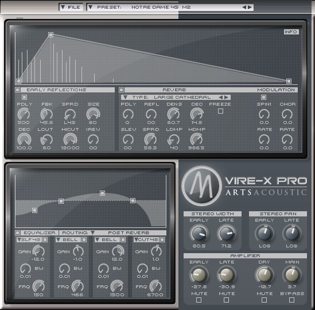Mute the DRY amplifier signal

pyautogui.click(x=264, y=300)
